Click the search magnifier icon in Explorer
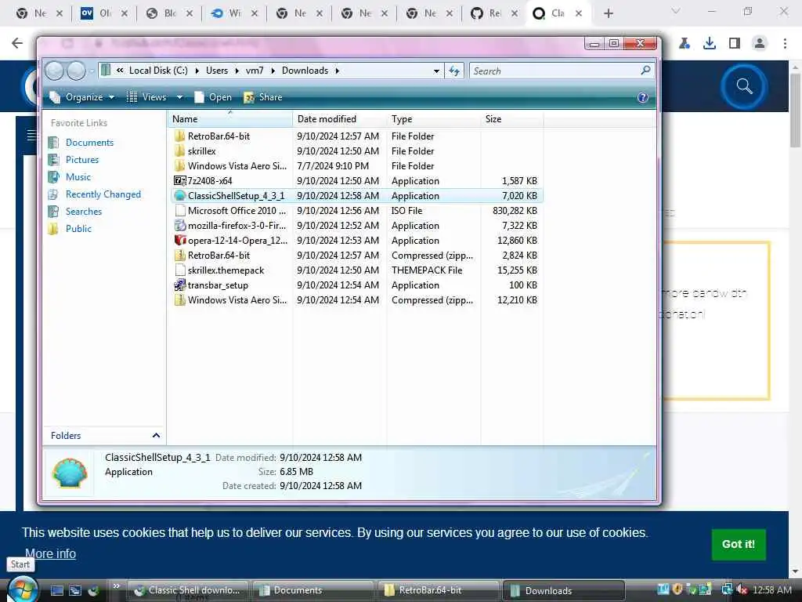 (645, 70)
